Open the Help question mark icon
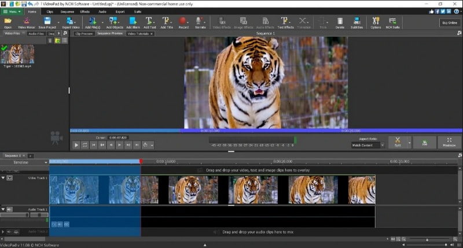463x248 pixels. coord(456,12)
